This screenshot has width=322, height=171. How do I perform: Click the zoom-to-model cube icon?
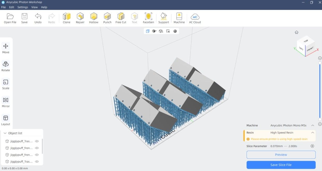point(161,31)
